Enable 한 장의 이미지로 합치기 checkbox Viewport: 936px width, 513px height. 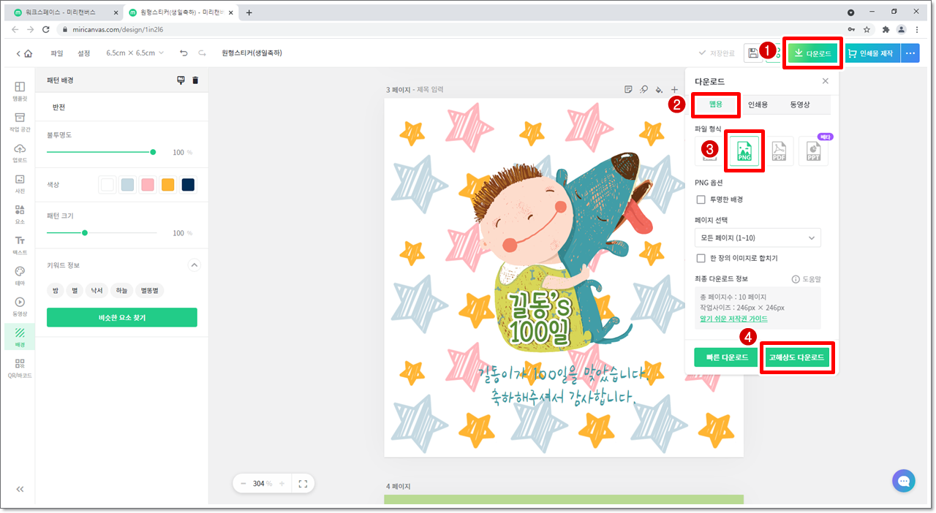(x=701, y=258)
